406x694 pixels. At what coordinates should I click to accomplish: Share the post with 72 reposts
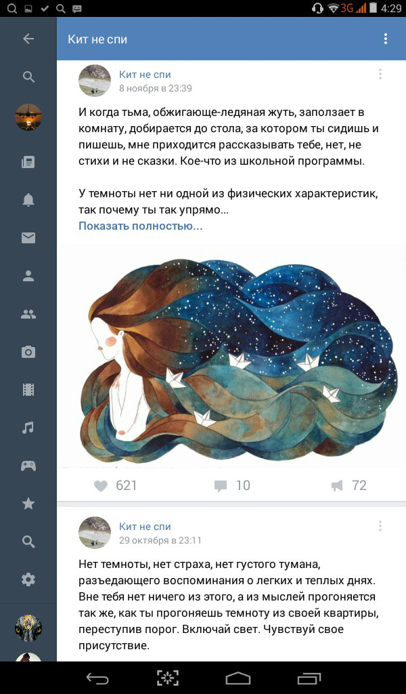pyautogui.click(x=349, y=485)
